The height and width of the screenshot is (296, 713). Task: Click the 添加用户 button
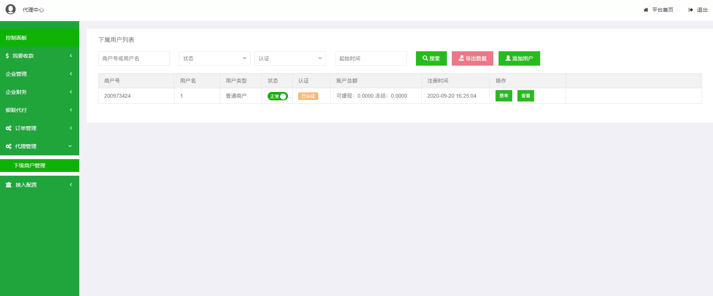click(x=519, y=58)
